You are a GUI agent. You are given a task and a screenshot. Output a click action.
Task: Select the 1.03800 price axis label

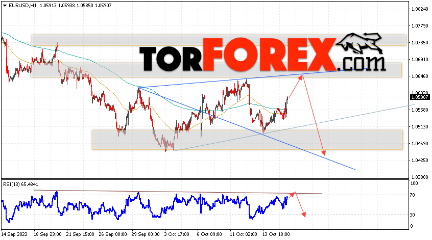420,177
